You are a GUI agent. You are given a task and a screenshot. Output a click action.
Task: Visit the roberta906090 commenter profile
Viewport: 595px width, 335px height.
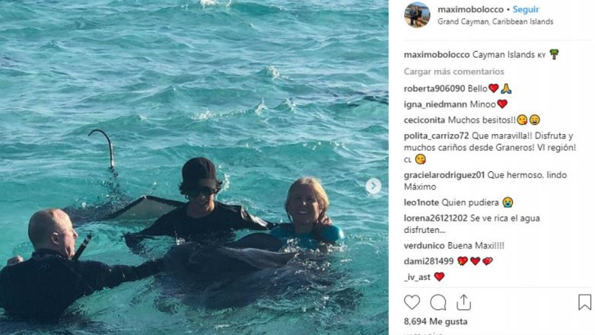coord(434,88)
